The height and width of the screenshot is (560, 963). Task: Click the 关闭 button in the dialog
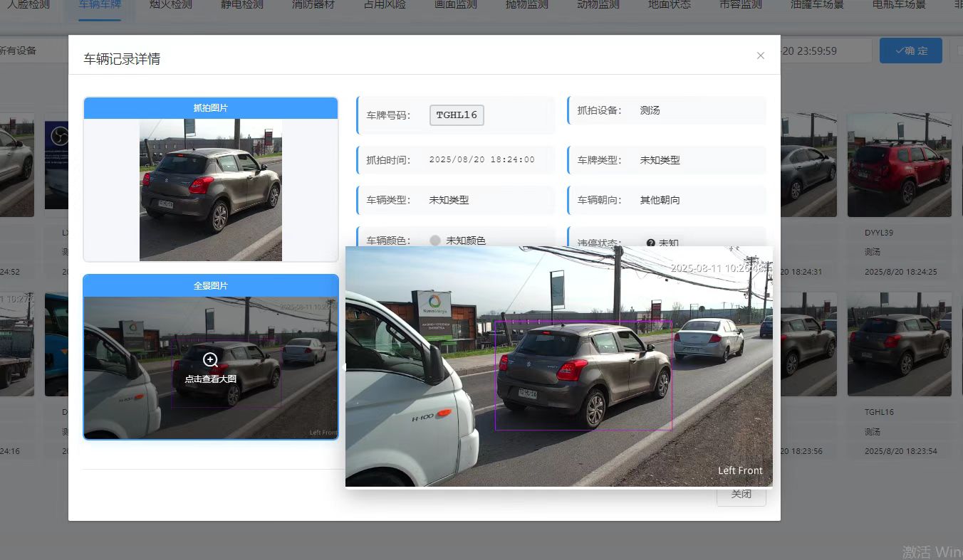pos(741,495)
